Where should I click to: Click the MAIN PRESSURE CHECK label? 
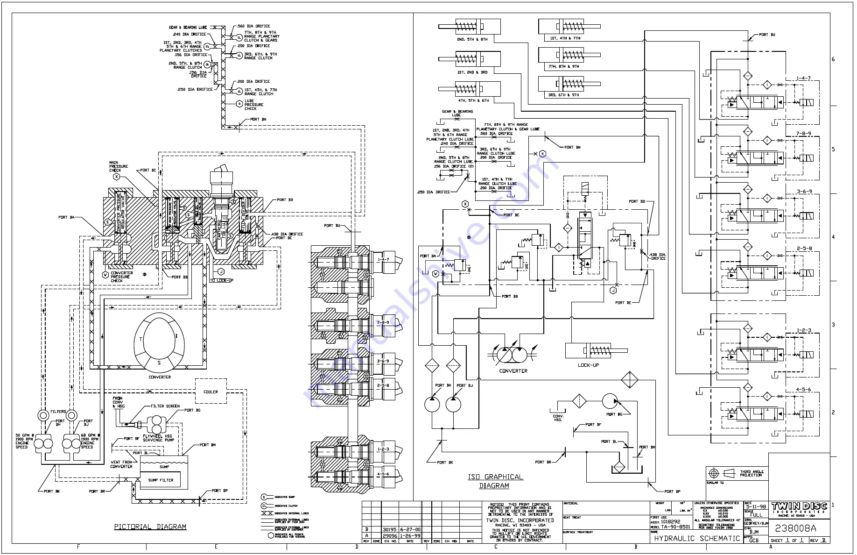pyautogui.click(x=119, y=166)
